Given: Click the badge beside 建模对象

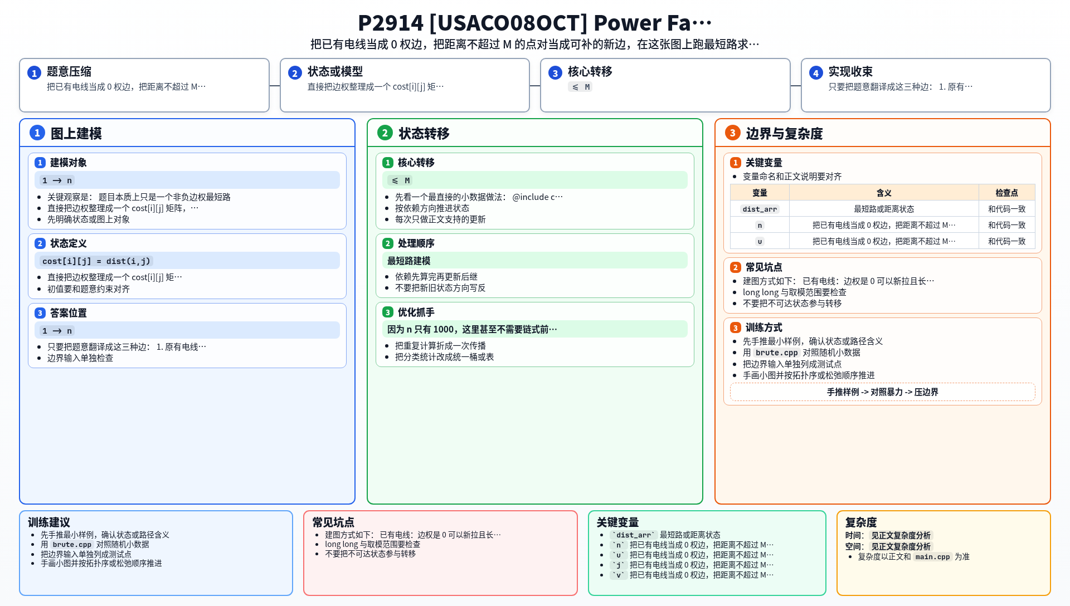Looking at the screenshot, I should pyautogui.click(x=40, y=163).
